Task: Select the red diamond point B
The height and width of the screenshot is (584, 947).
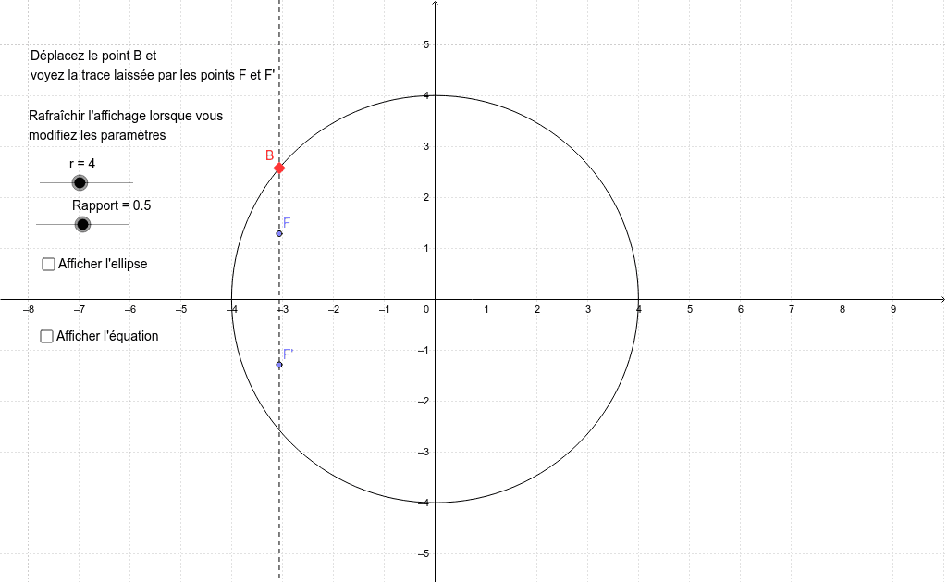Action: click(x=279, y=168)
